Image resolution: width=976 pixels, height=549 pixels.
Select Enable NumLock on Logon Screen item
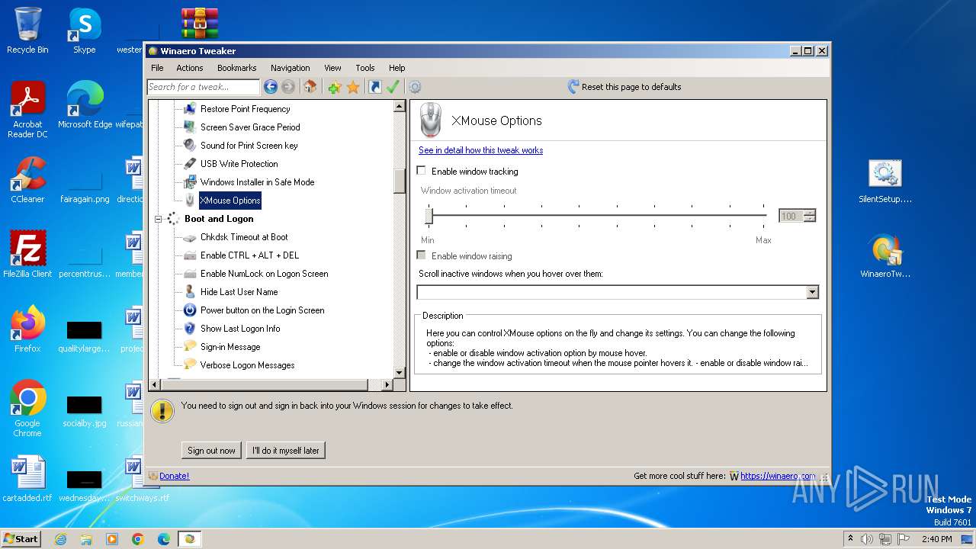tap(265, 274)
